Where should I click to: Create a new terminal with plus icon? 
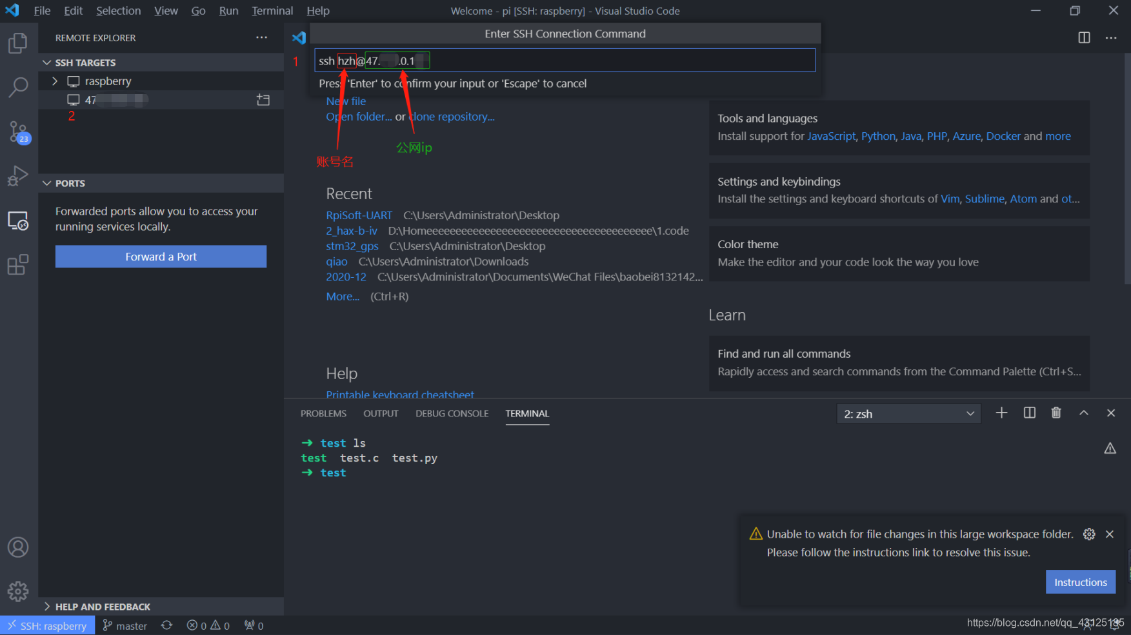pos(1001,413)
